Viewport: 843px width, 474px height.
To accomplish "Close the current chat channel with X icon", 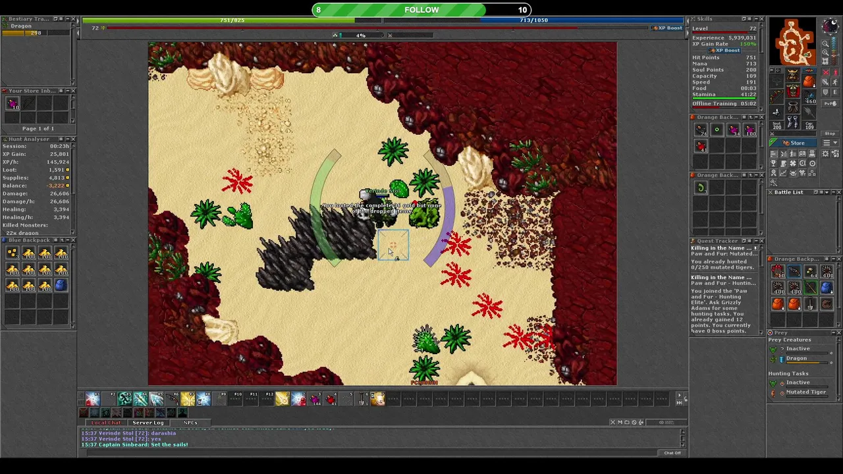I will pos(612,422).
